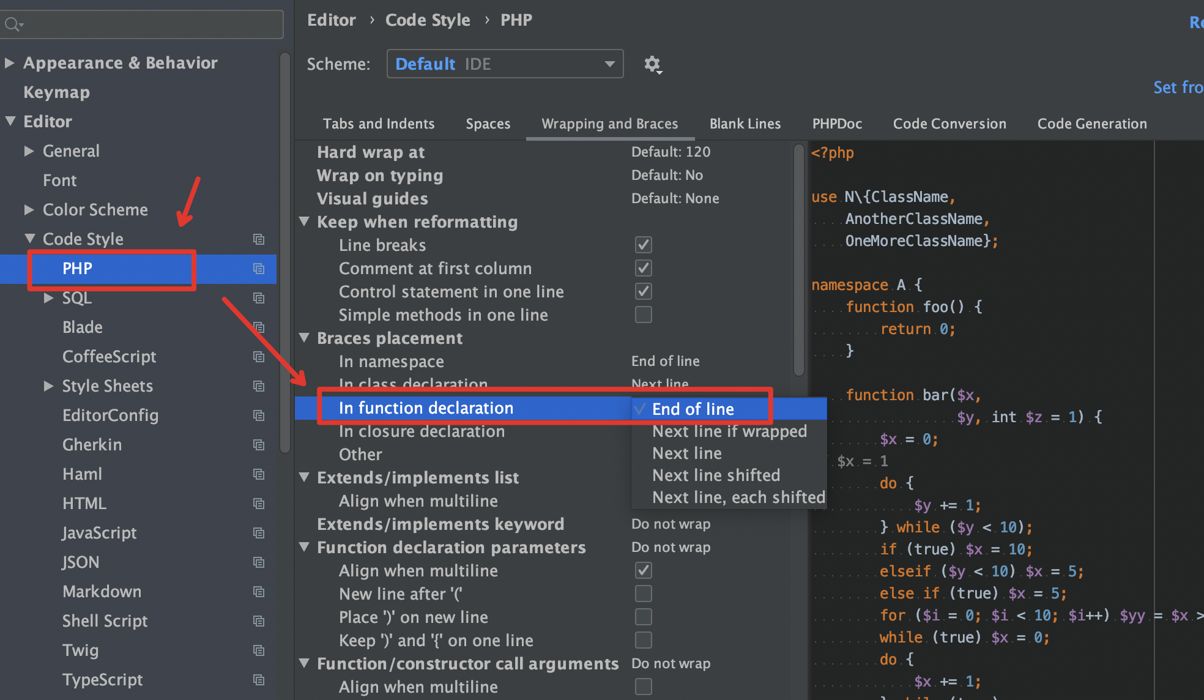Screen dimensions: 1204x700
Task: Click the search magnifier icon
Action: point(12,24)
